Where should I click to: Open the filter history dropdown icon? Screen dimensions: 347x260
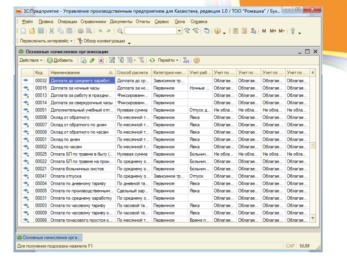(131, 60)
